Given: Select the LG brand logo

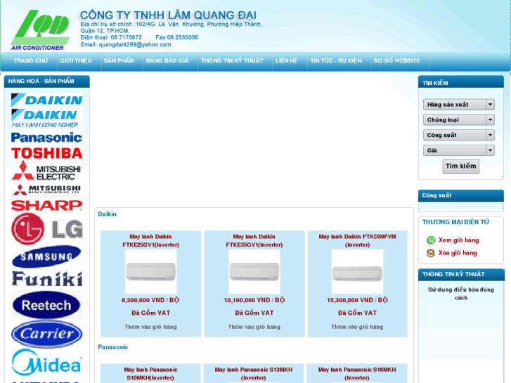Looking at the screenshot, I should [46, 229].
